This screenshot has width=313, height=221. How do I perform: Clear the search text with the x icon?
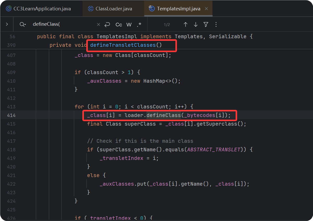pos(98,24)
